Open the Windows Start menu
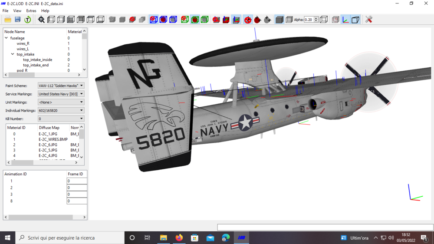This screenshot has width=434, height=244. coord(7,237)
